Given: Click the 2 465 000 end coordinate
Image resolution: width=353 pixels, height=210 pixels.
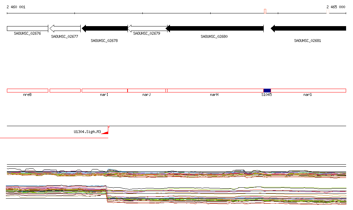Looking at the screenshot, I should tap(336, 7).
